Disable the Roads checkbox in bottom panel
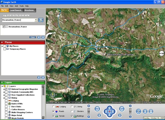165x120 pixels. click(x=53, y=111)
